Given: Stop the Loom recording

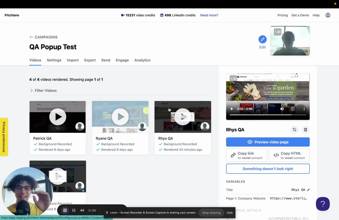Looking at the screenshot, I should pyautogui.click(x=65, y=210).
